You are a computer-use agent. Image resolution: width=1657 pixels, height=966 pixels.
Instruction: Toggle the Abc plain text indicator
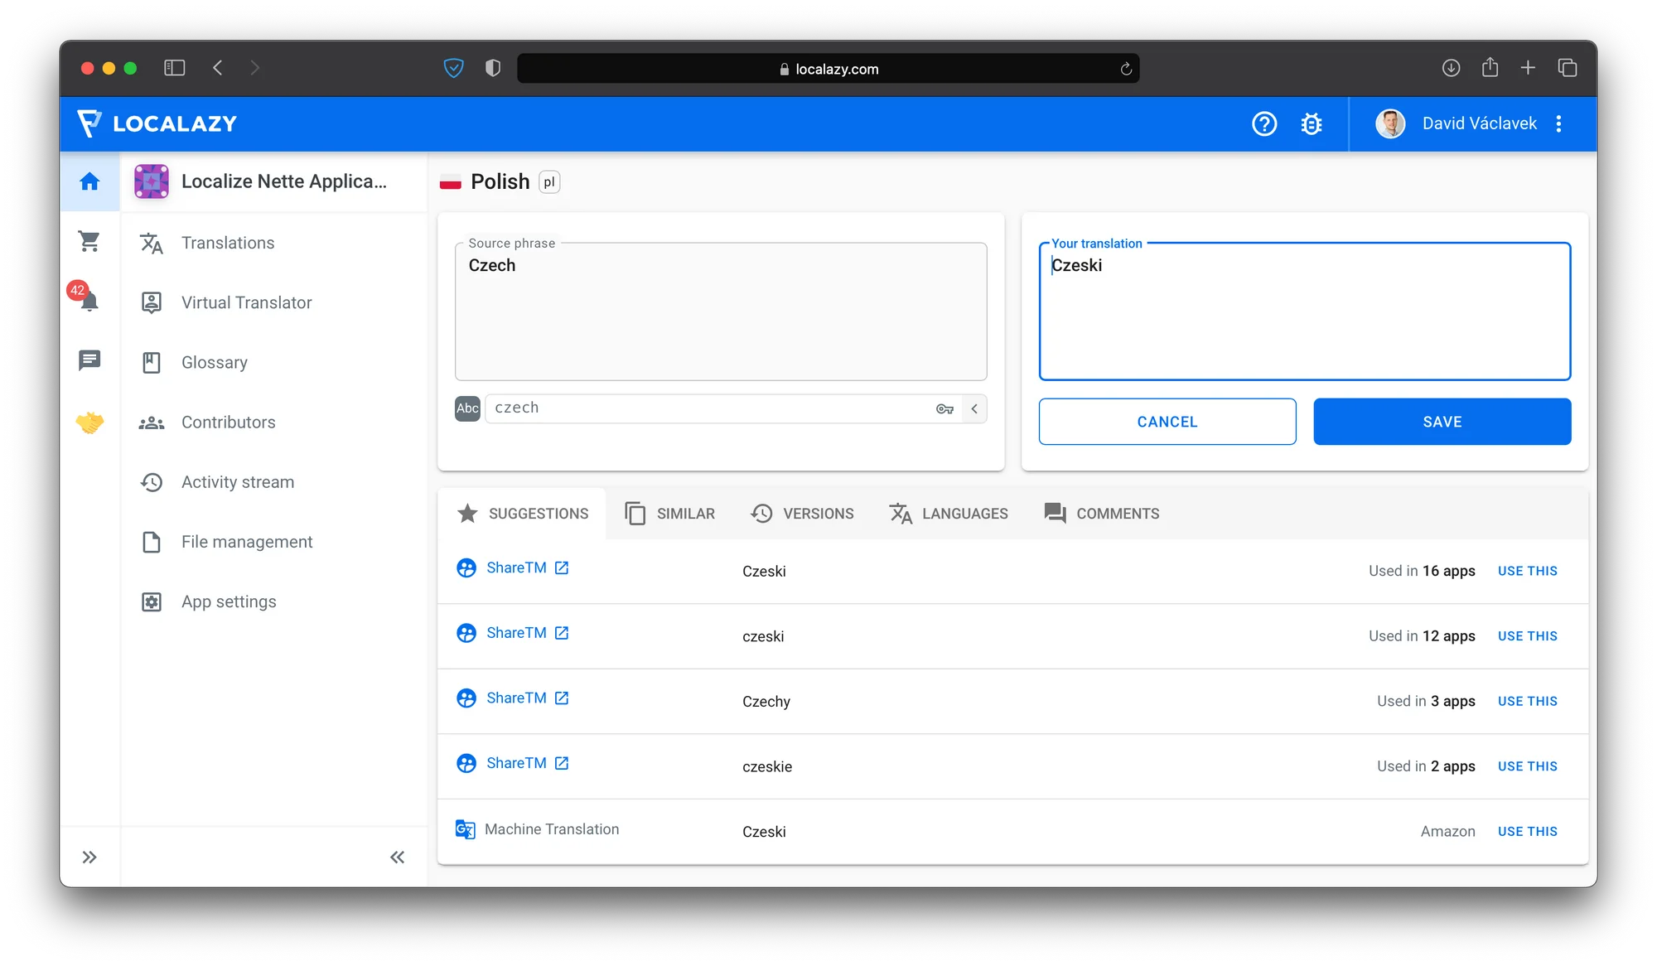coord(467,408)
